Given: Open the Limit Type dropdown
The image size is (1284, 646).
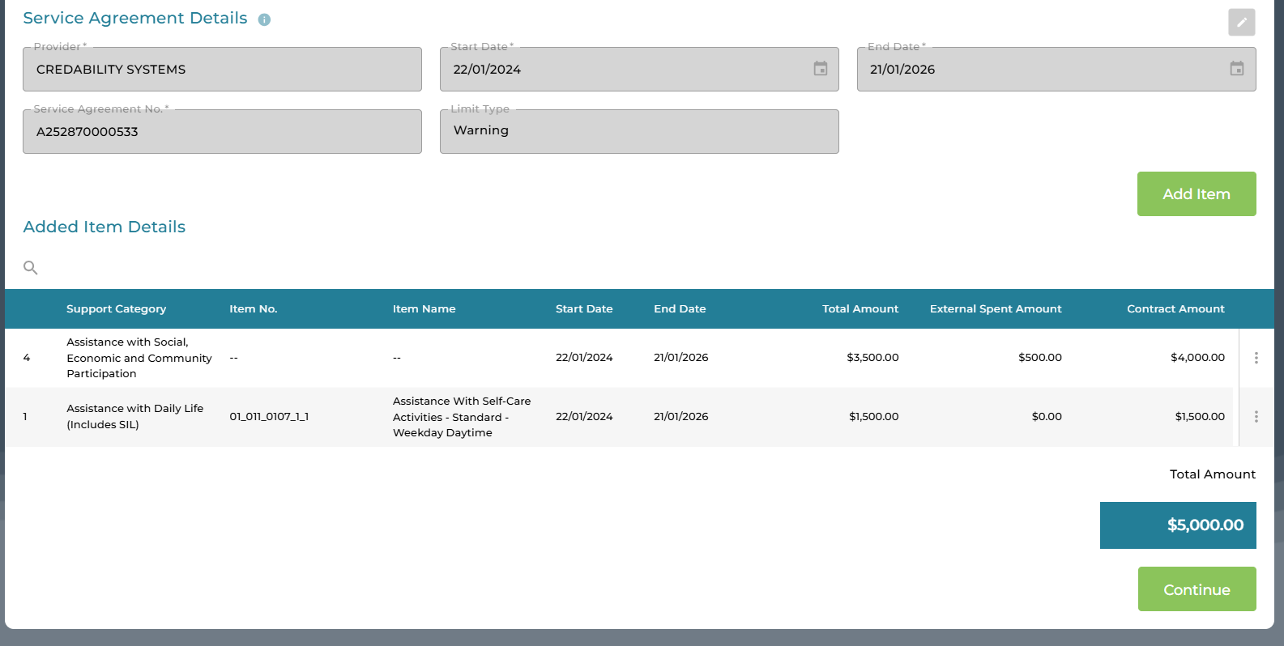Looking at the screenshot, I should [638, 131].
